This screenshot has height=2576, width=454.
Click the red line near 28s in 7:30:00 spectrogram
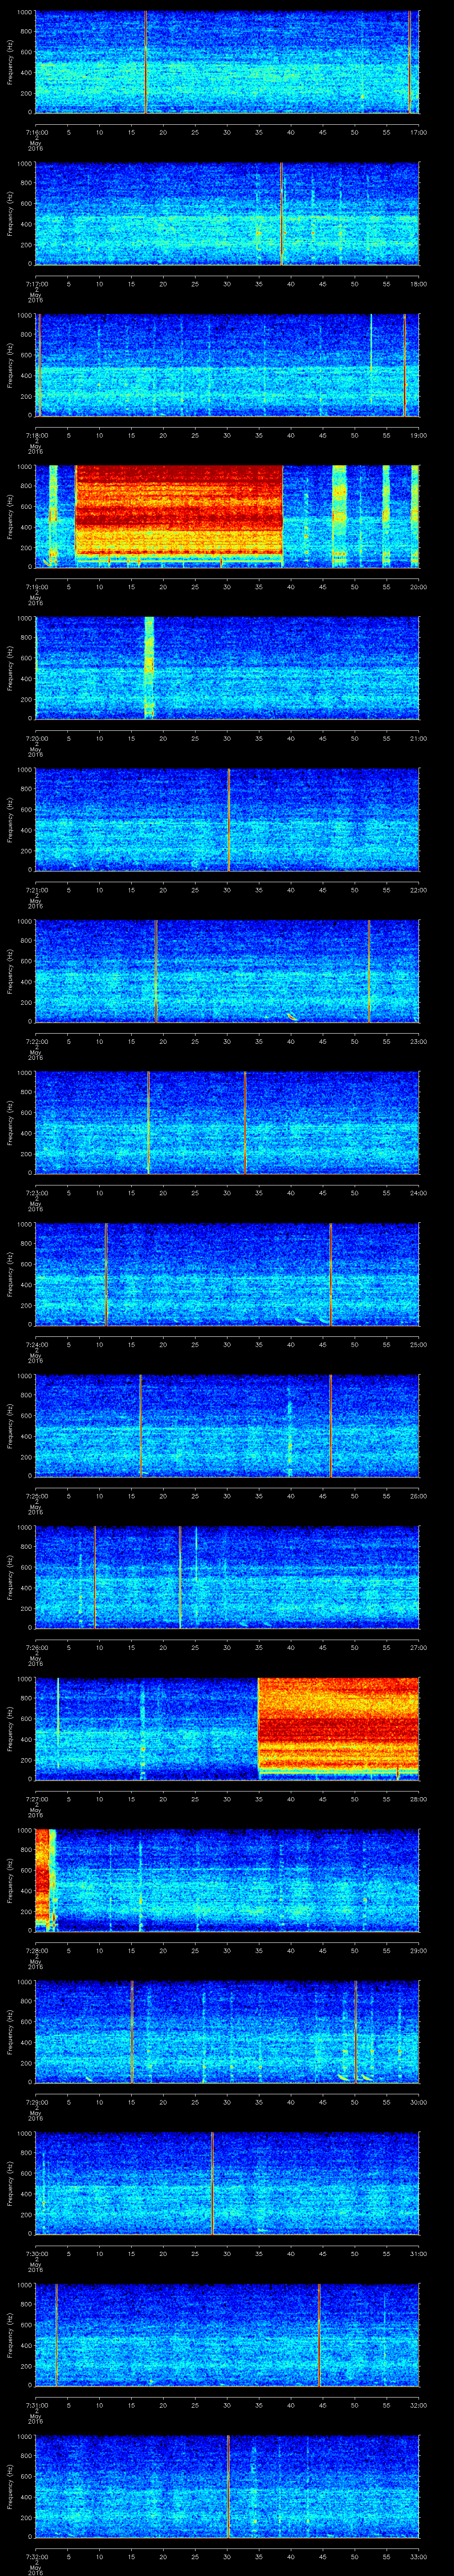click(212, 2183)
